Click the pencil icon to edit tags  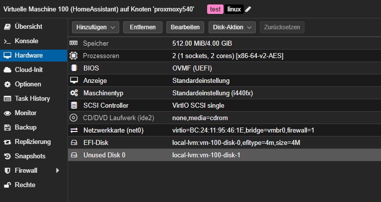[x=248, y=9]
